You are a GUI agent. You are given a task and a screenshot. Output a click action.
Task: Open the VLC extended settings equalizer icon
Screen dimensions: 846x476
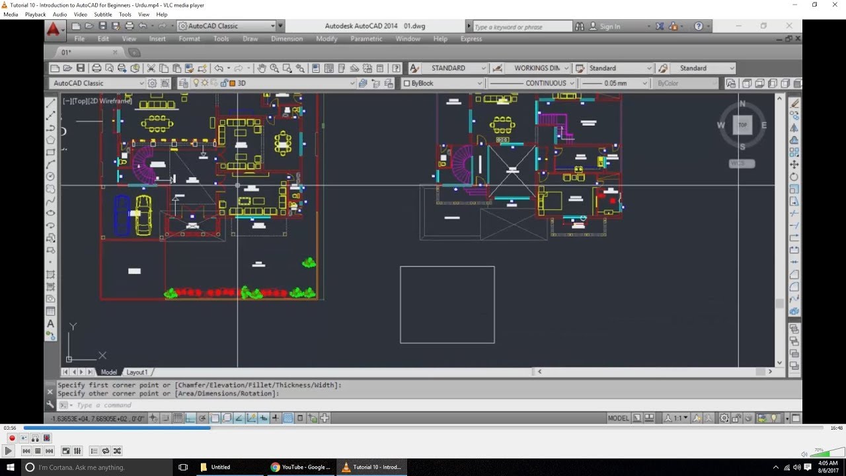77,451
